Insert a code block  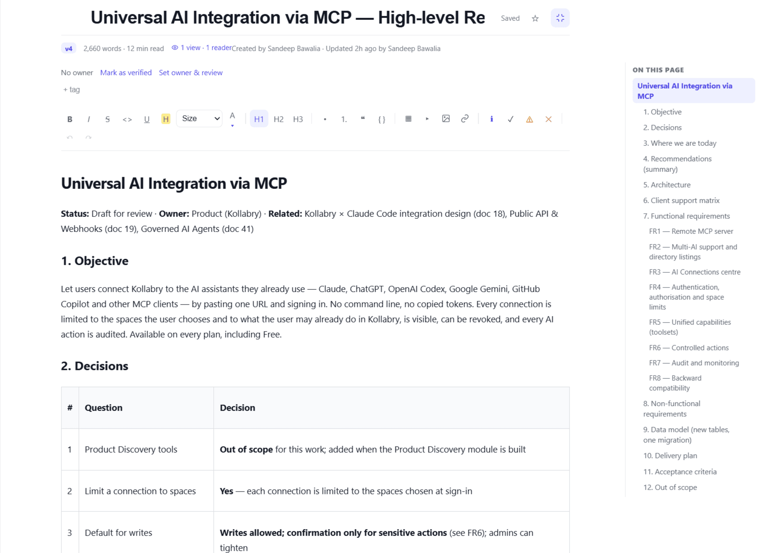[x=382, y=119]
